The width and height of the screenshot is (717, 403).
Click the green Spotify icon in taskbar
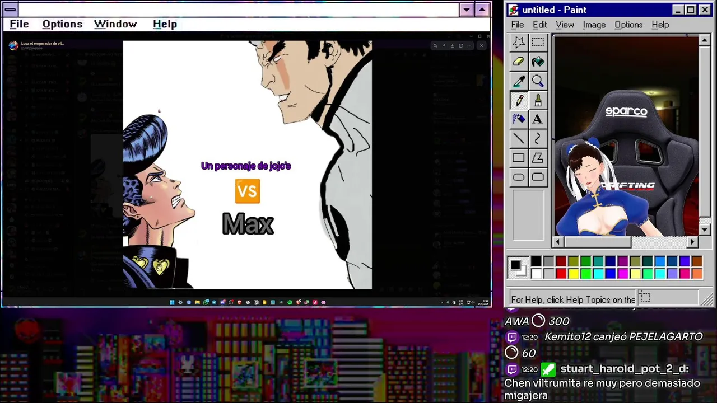coord(290,302)
